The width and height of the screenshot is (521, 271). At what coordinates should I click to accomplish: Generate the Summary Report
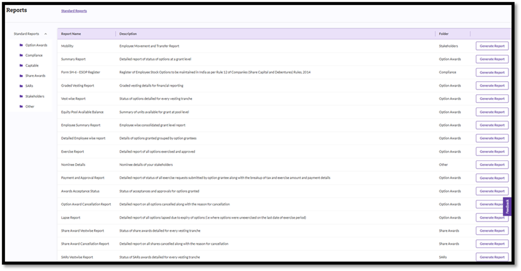492,59
